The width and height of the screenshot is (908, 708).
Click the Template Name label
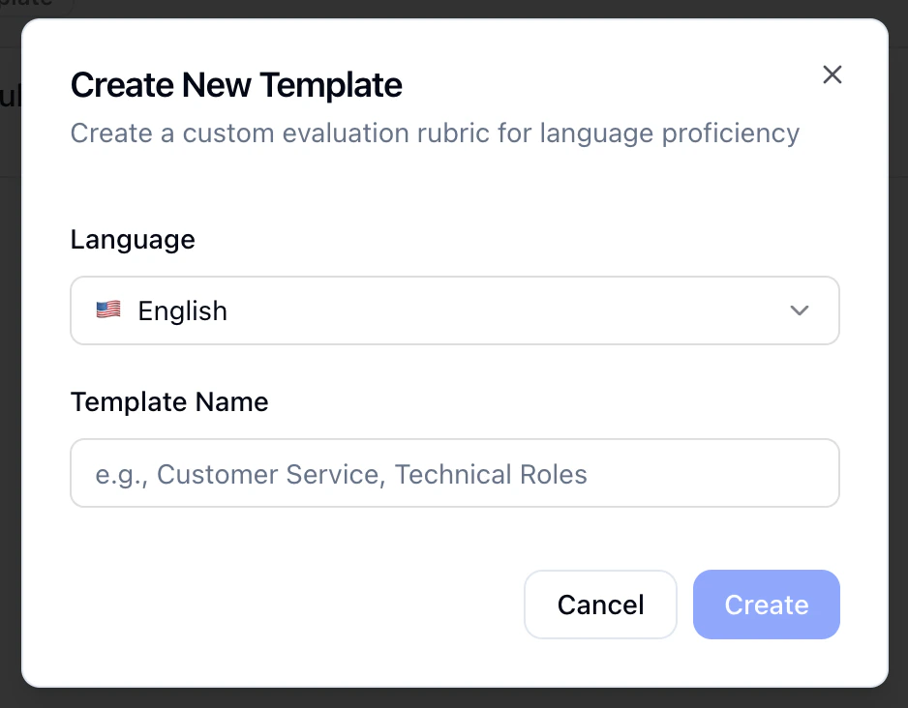[169, 401]
